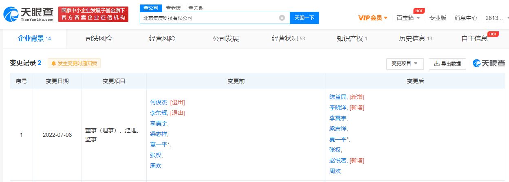Open 梁志祥 link in 变更后 column
Screen dimensions: 509x182
point(338,129)
